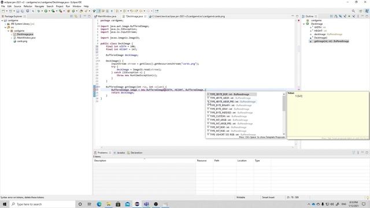Maximize the Problems view panel

[367, 153]
